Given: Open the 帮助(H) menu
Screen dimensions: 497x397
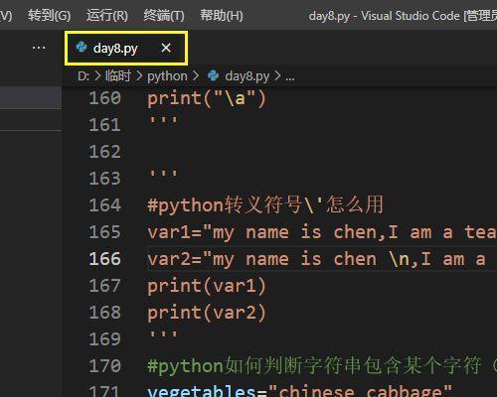Looking at the screenshot, I should point(222,15).
